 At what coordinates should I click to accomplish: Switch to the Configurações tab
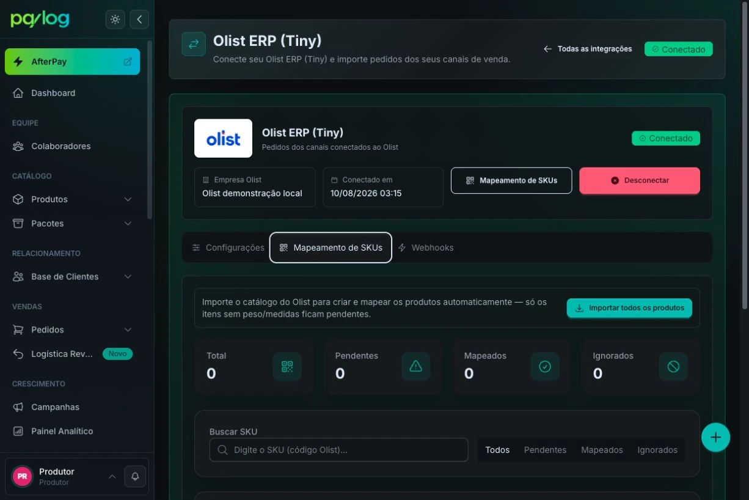228,248
